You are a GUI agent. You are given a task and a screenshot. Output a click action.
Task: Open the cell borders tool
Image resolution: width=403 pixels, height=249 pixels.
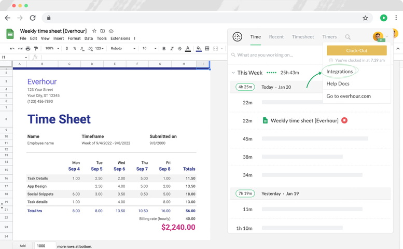[x=207, y=48]
